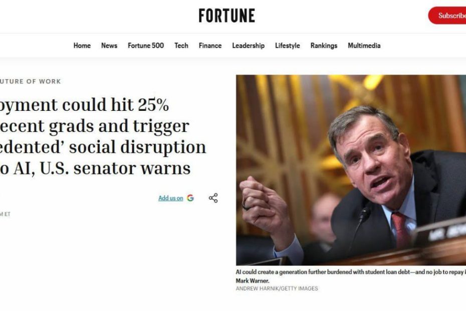Go to the Multimedia section
This screenshot has height=311, width=466.
coord(364,46)
